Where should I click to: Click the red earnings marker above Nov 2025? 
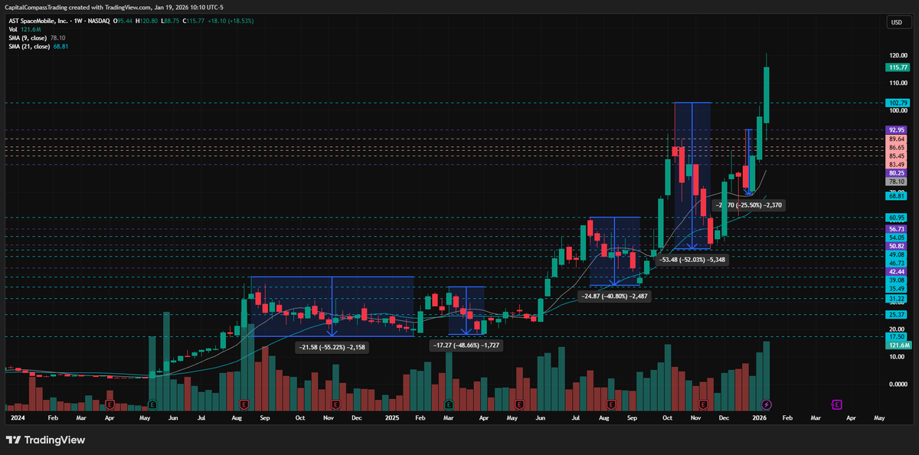pyautogui.click(x=703, y=403)
